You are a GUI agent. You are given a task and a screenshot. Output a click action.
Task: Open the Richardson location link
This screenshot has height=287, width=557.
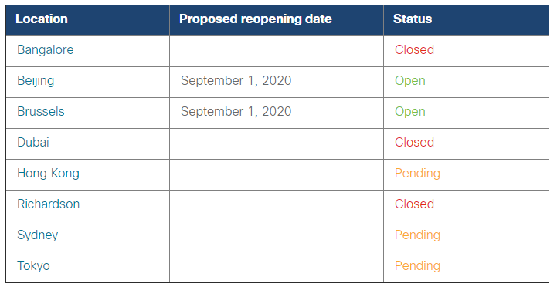click(49, 204)
